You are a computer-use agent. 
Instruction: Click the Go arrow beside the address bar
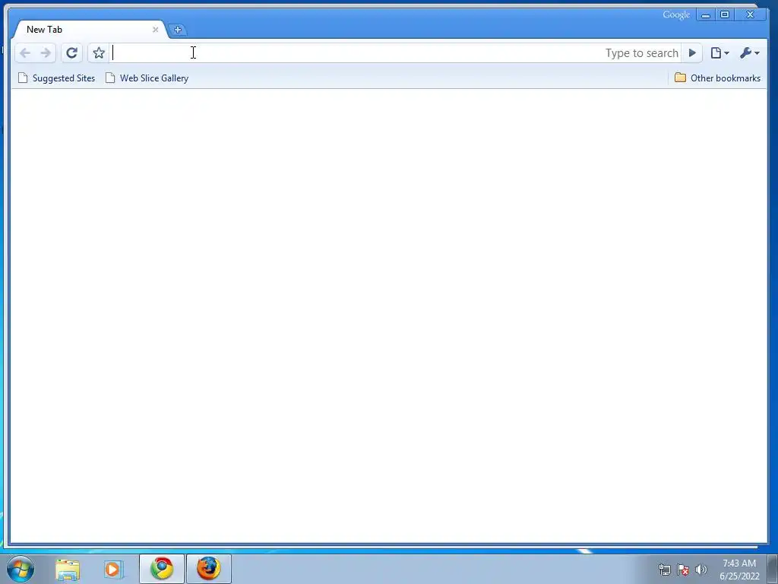(x=692, y=53)
